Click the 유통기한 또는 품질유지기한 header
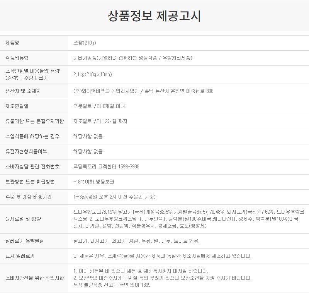The width and height of the screenshot is (309, 293). 32,121
